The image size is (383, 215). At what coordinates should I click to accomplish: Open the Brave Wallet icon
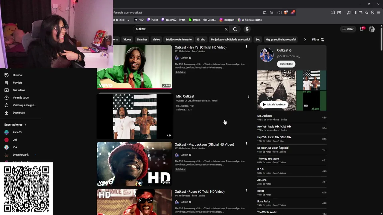[x=361, y=13]
